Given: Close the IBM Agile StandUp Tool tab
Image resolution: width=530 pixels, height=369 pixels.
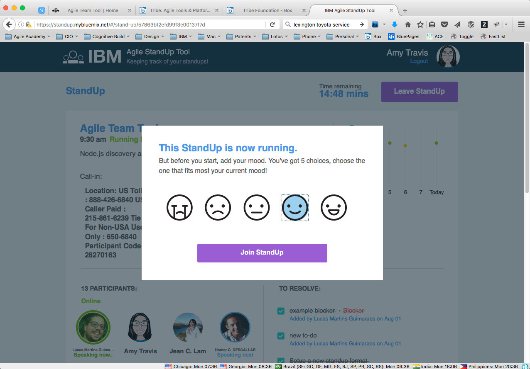Looking at the screenshot, I should pos(391,10).
